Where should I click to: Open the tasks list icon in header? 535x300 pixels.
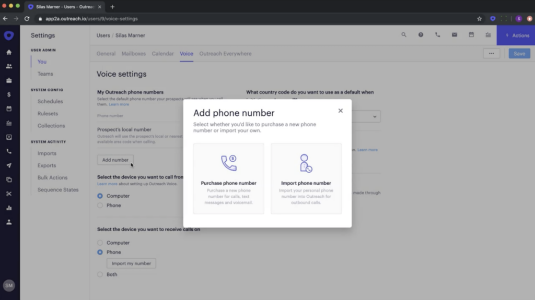point(489,35)
